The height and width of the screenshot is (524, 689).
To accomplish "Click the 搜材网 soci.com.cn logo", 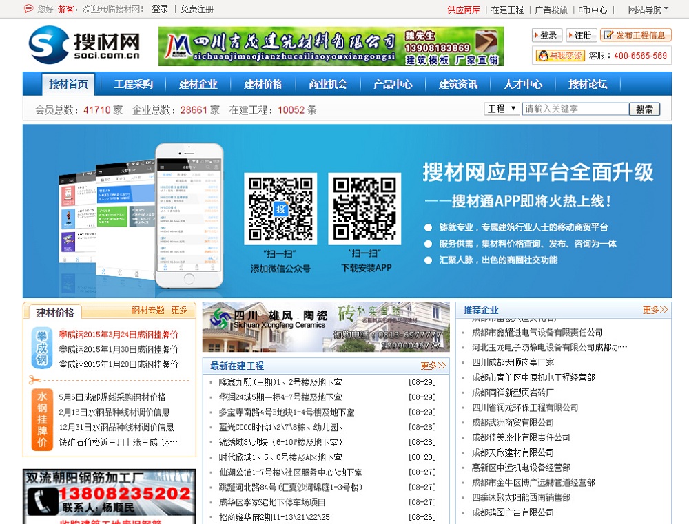I will (84, 44).
